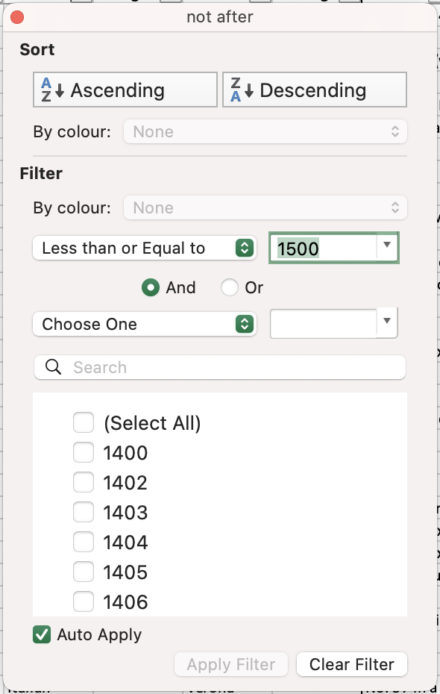Screen dimensions: 440x694
Task: Click the Clear Filter button
Action: (351, 664)
